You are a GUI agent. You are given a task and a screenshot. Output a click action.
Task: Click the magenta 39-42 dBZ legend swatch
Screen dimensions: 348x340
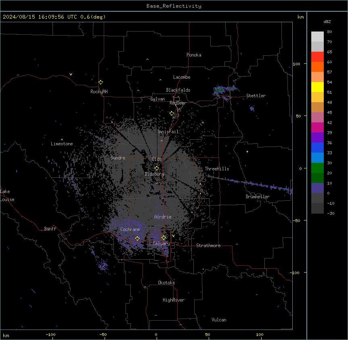pos(317,127)
